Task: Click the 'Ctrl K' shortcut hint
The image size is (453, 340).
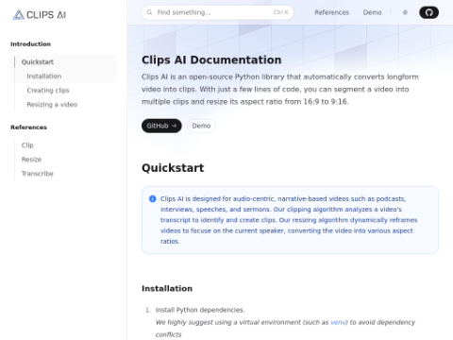Action: point(280,12)
